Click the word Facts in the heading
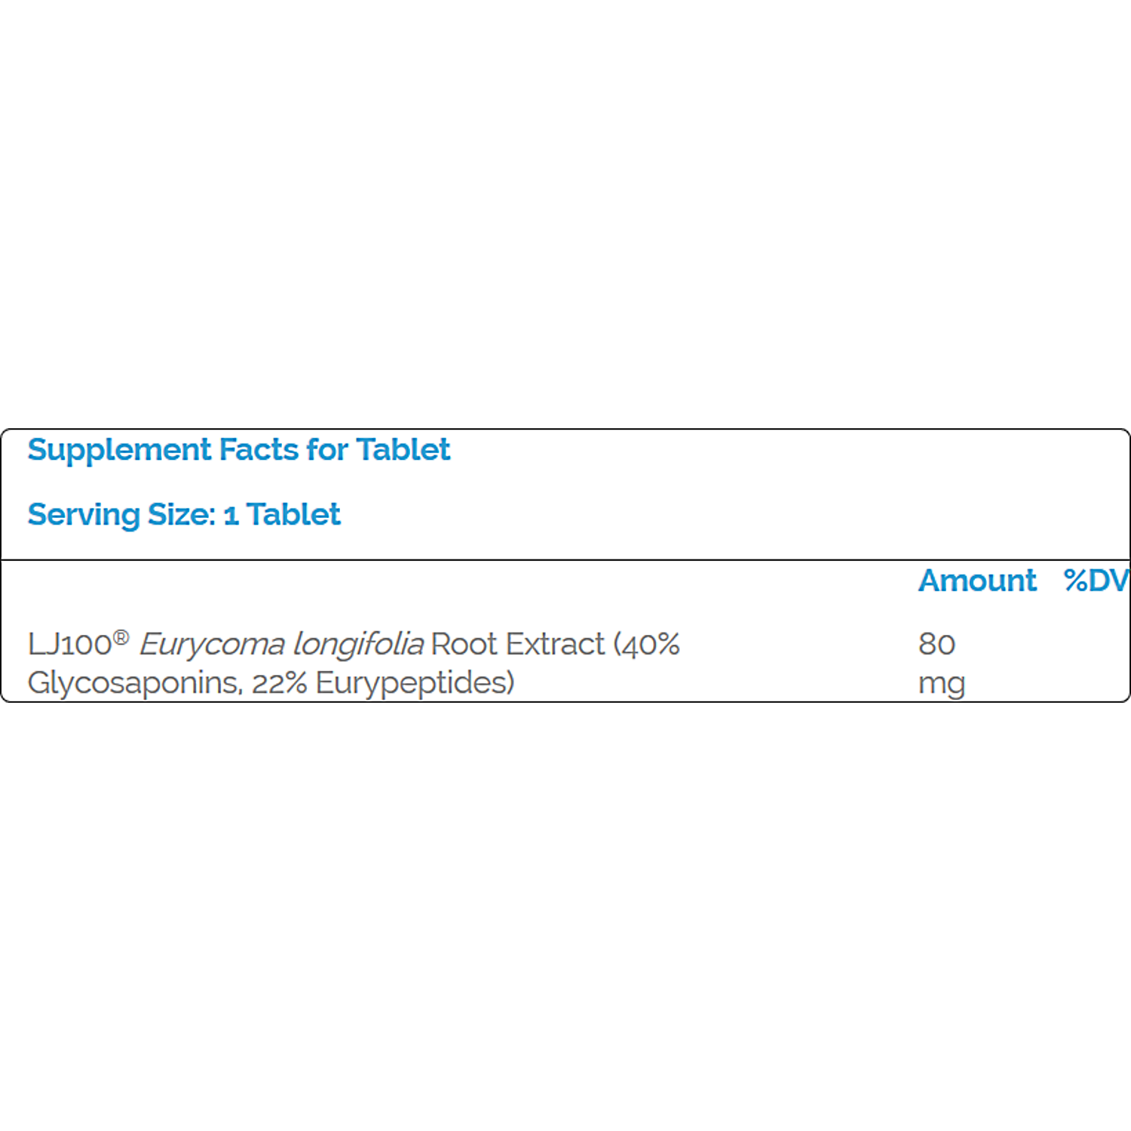The width and height of the screenshot is (1131, 1131). pos(259,449)
